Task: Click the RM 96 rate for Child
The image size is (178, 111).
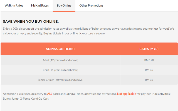Action: coord(149,70)
